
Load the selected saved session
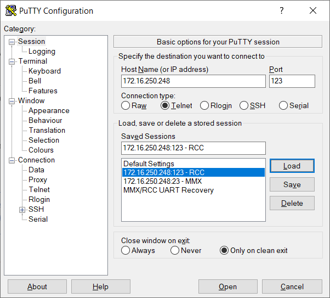tap(292, 166)
